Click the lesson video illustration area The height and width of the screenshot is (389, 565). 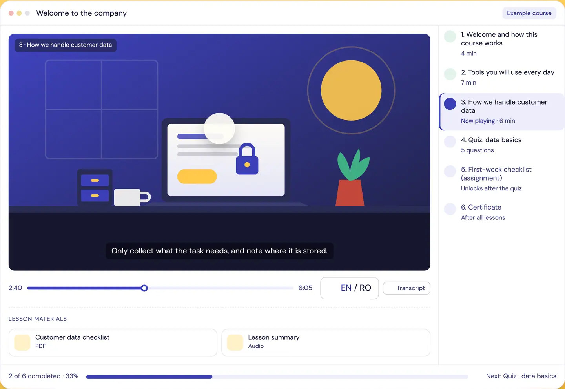(219, 152)
